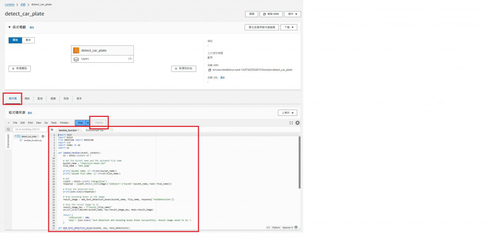Click the Add destination button
The width and height of the screenshot is (495, 238).
pos(184,69)
